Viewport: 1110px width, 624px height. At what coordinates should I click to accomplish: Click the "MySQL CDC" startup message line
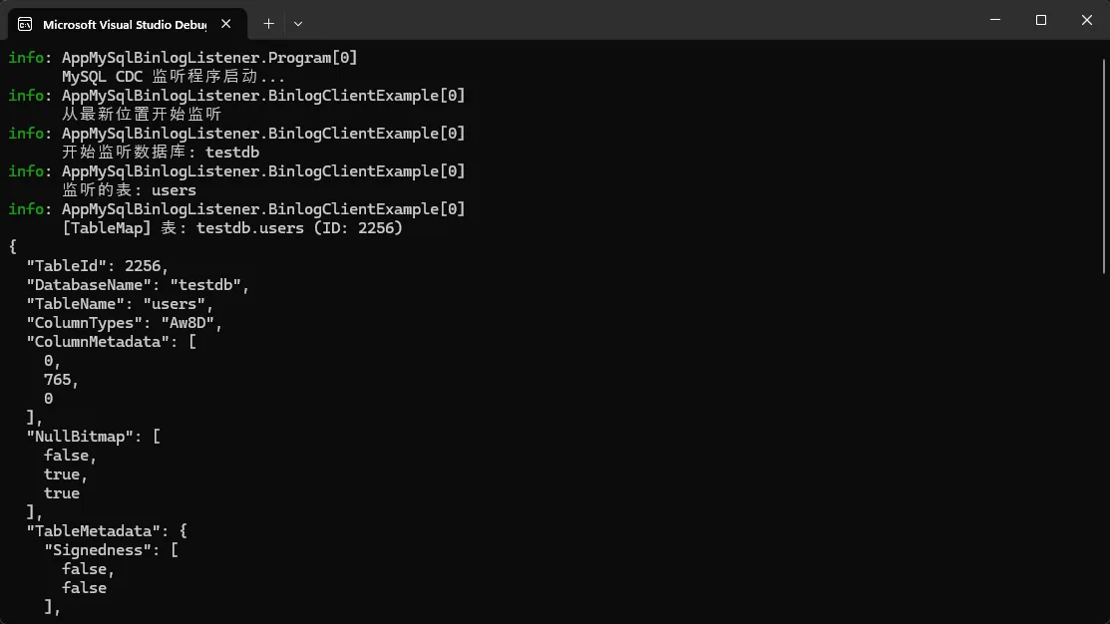[174, 77]
